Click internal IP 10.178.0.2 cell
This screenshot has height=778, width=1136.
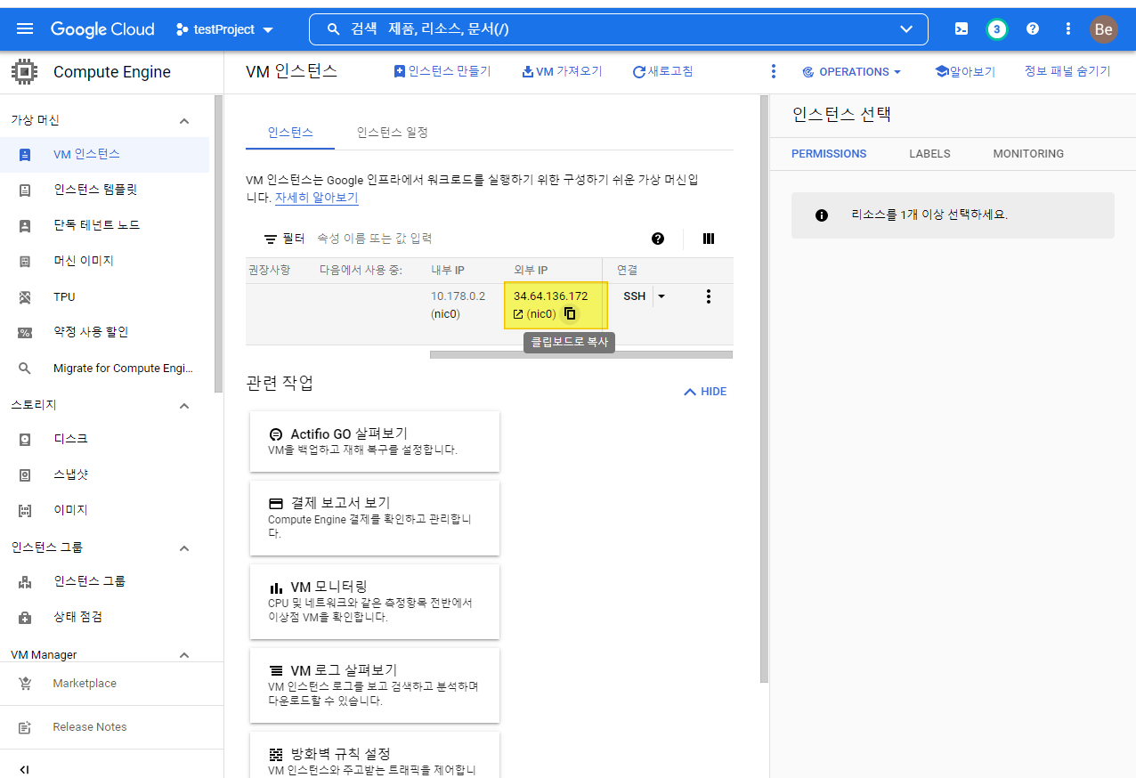coord(458,296)
